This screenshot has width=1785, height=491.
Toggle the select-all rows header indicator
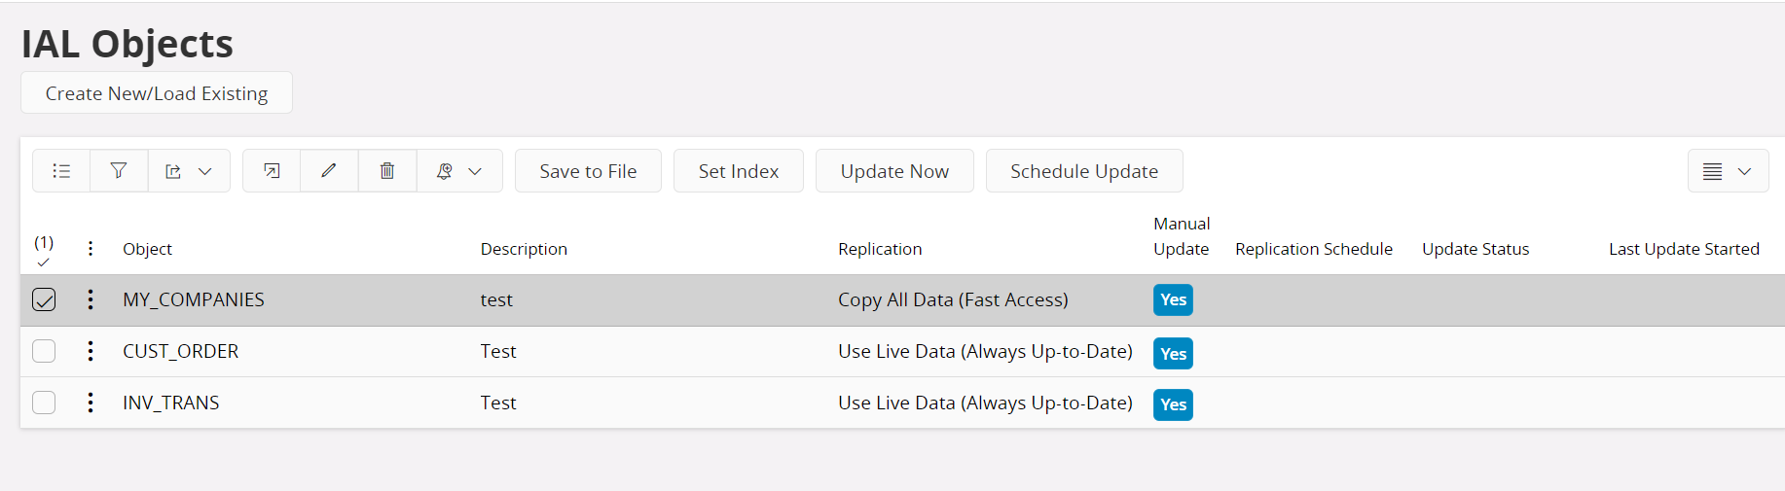click(x=44, y=251)
